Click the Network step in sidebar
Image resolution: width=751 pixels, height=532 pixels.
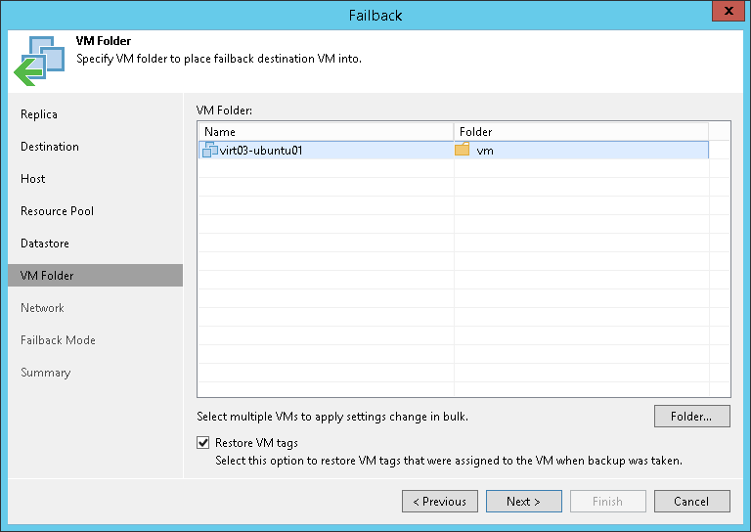tap(42, 308)
